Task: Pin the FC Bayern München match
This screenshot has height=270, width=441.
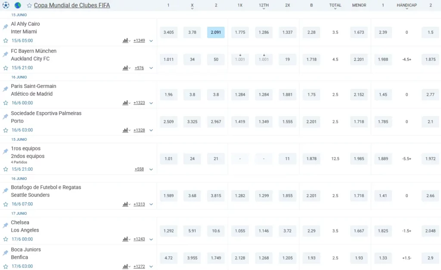Action: point(5,54)
